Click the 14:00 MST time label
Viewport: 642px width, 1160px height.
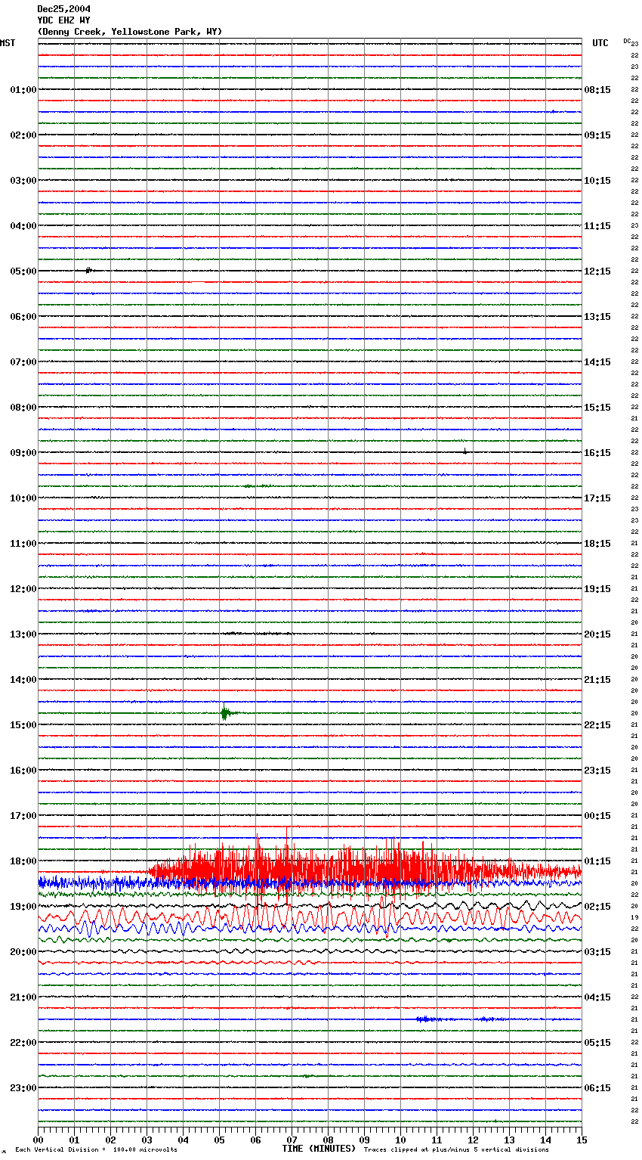(x=23, y=680)
